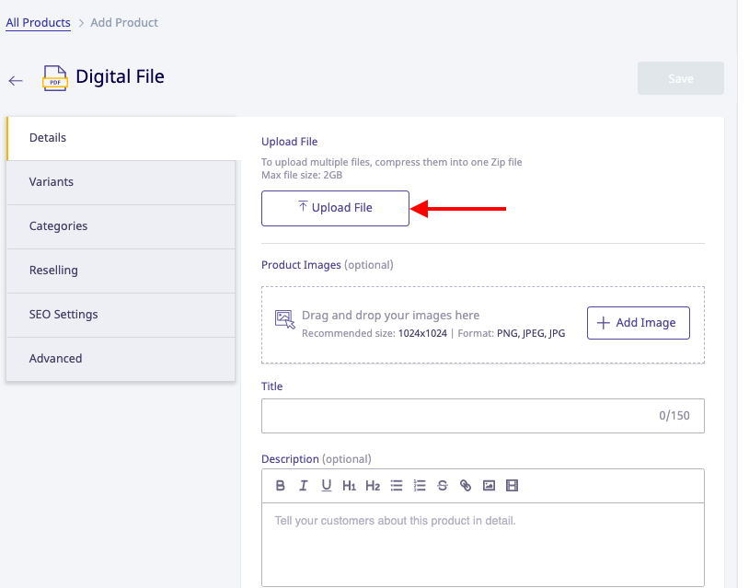Screen dimensions: 749x588
Task: Click the back arrow beside Digital File
Action: click(15, 80)
